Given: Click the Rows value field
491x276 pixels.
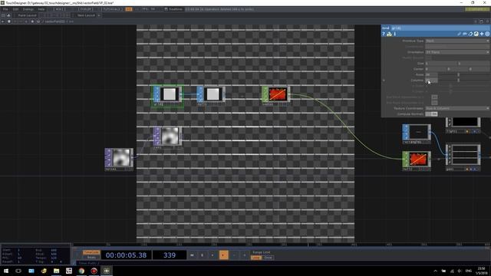Looking at the screenshot, I should click(x=431, y=74).
